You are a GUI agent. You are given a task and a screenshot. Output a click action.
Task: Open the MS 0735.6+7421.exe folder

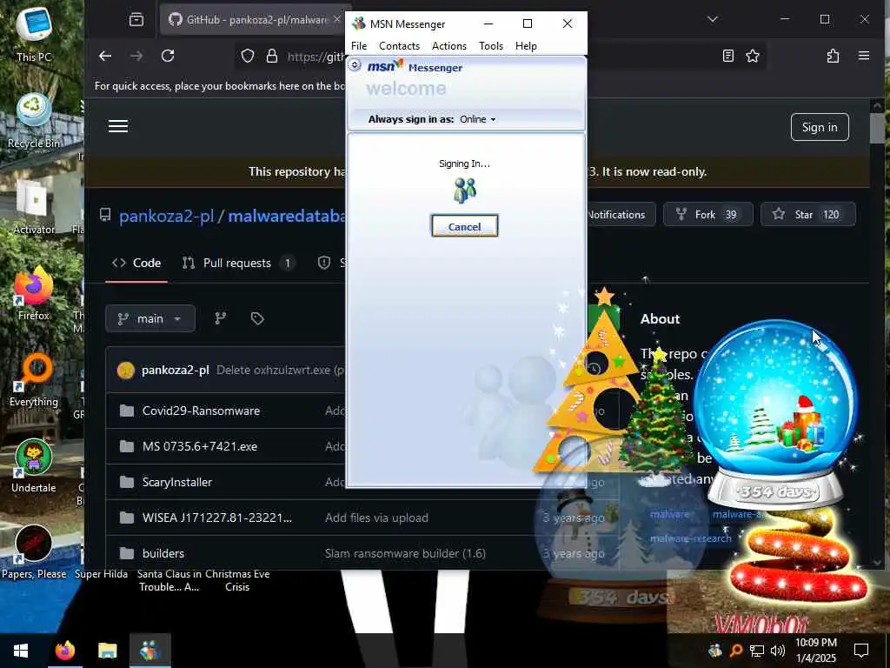tap(200, 446)
